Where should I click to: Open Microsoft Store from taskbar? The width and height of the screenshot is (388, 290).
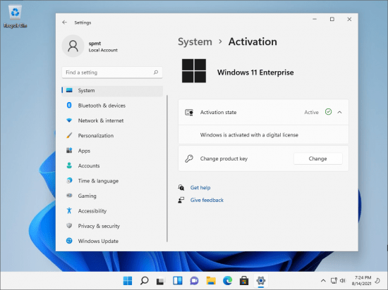click(244, 281)
